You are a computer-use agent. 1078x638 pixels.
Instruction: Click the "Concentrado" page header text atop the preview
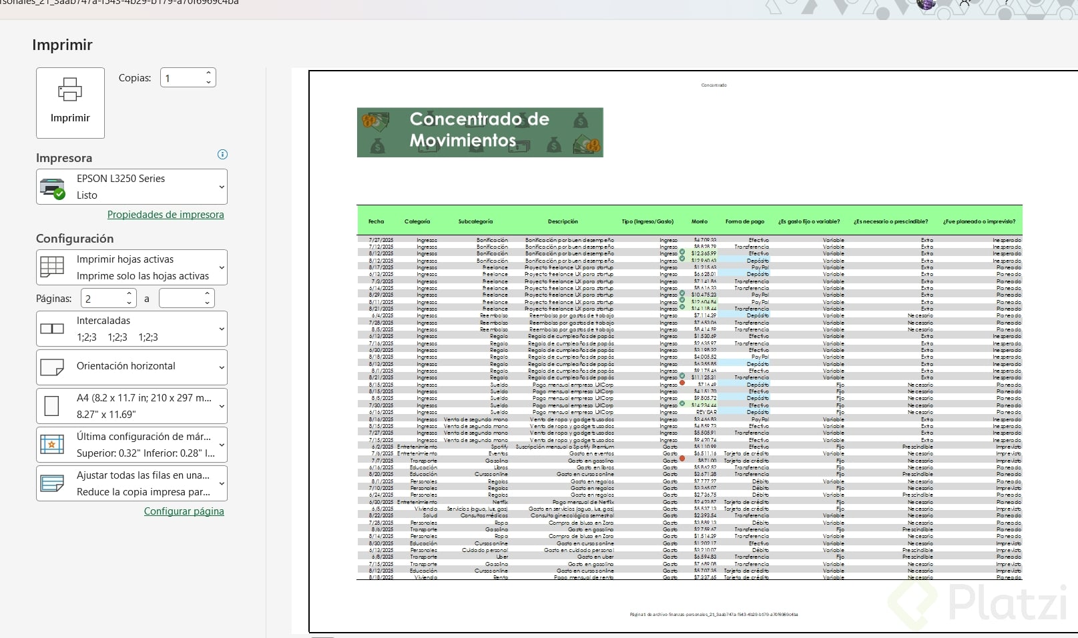pyautogui.click(x=714, y=85)
